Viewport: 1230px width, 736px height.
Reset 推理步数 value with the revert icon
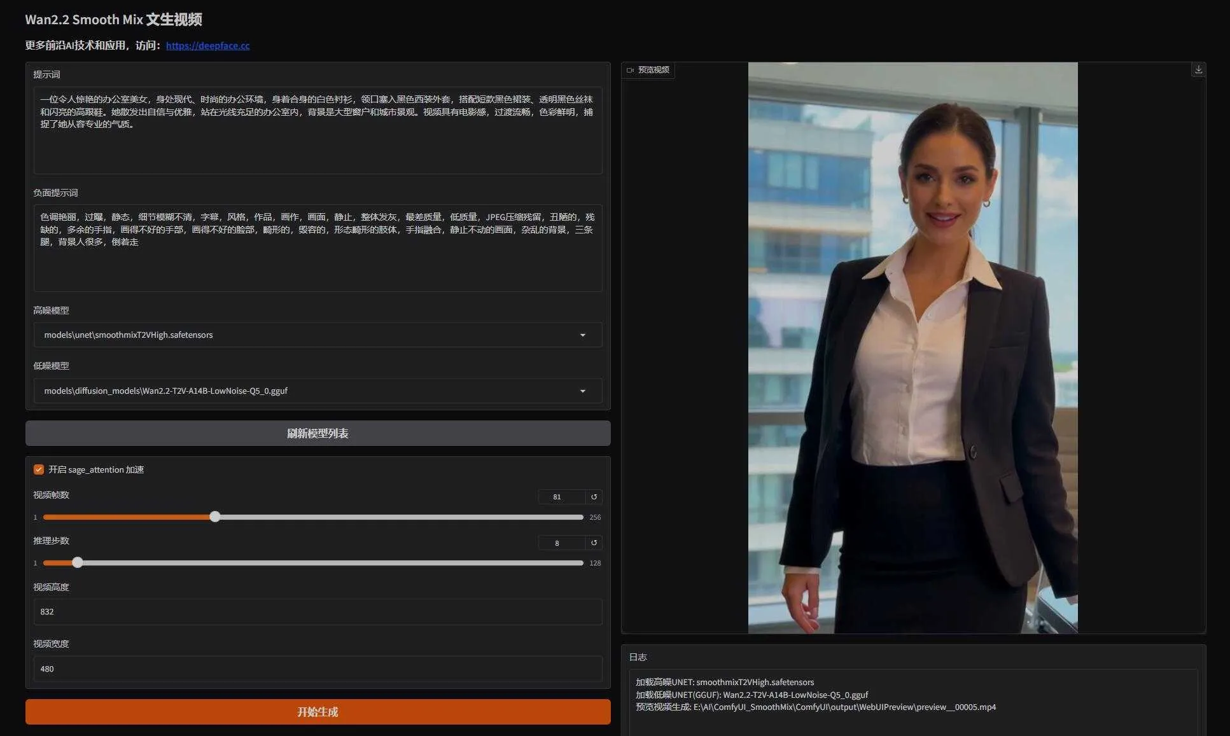point(594,543)
